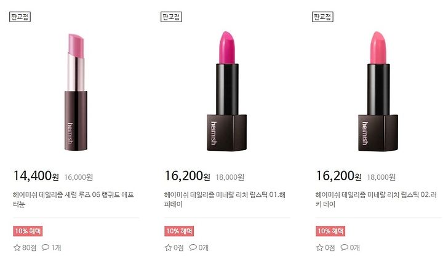This screenshot has height=259, width=443.
Task: Click star icon under 02.러키 데이 lipstick
Action: (x=319, y=248)
